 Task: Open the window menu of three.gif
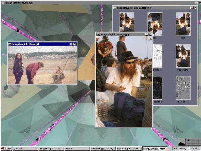10,44
